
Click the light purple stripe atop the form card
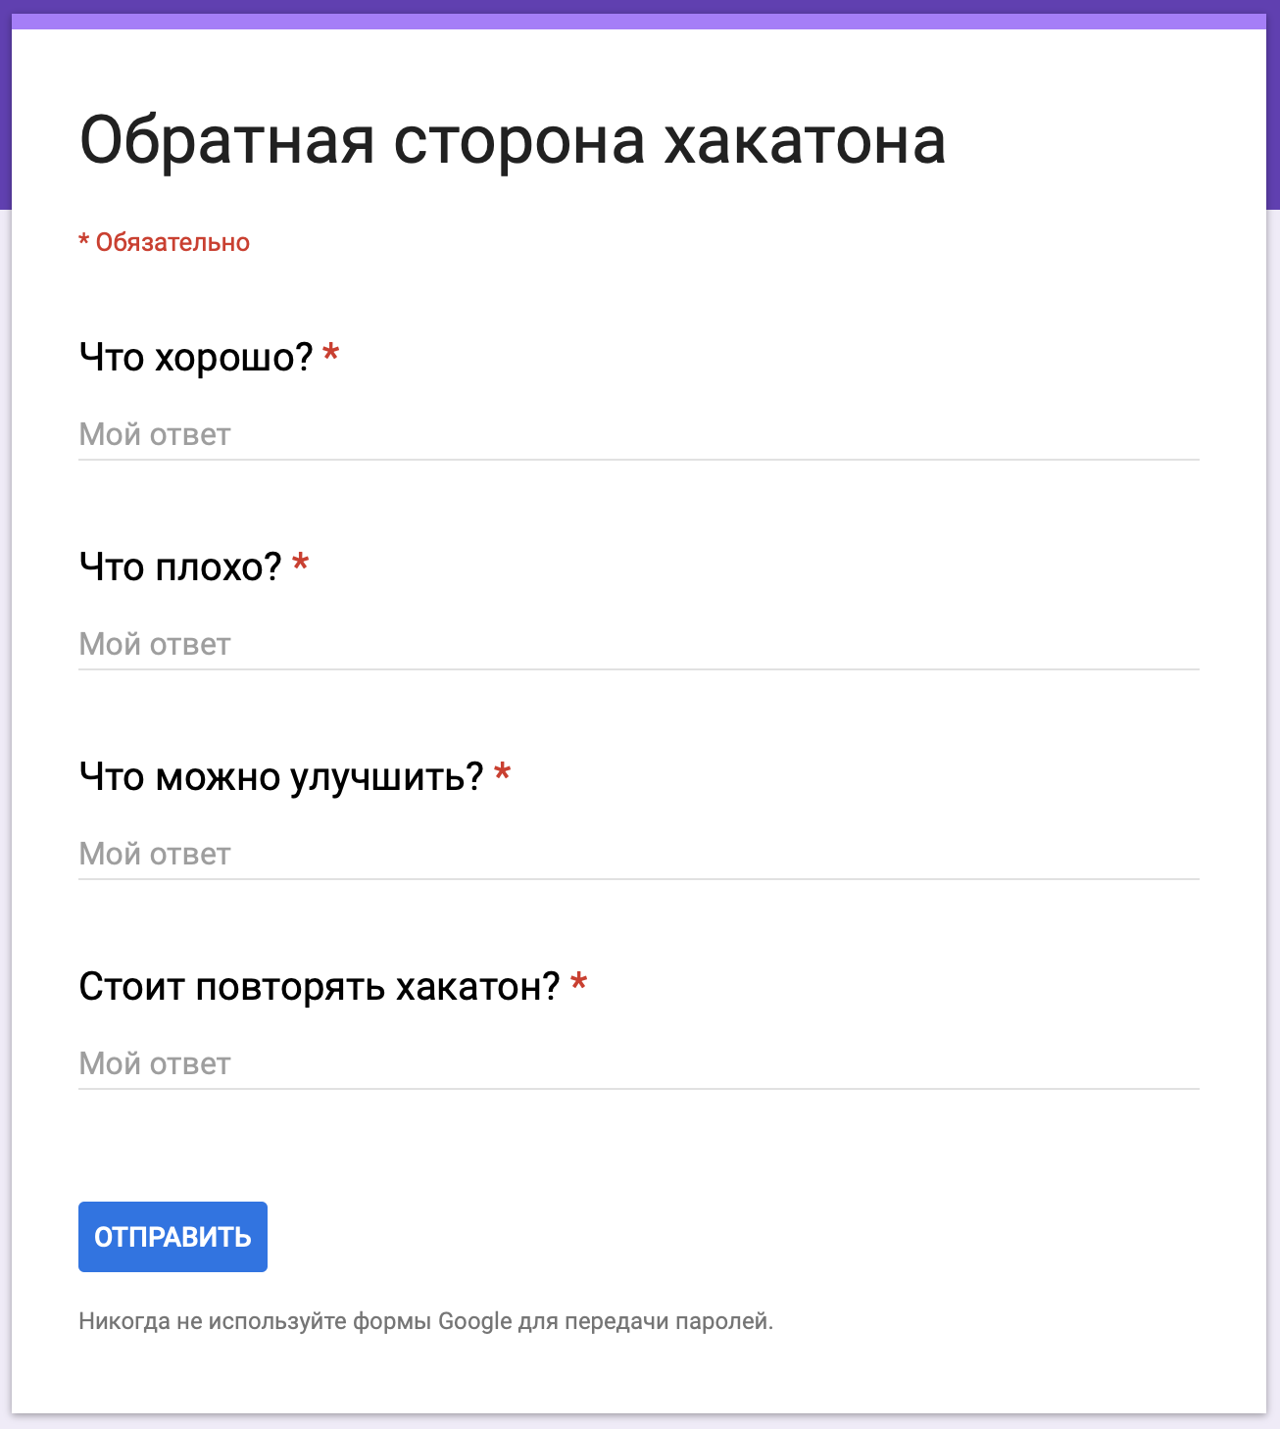[639, 22]
